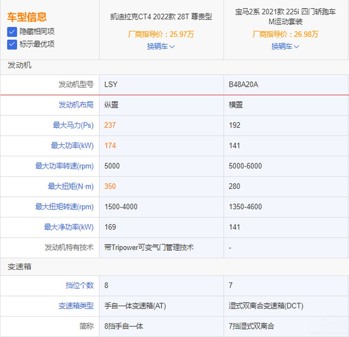Click the 最大扭矩转速(rpm) link
Image resolution: width=349 pixels, height=337 pixels.
pyautogui.click(x=64, y=207)
